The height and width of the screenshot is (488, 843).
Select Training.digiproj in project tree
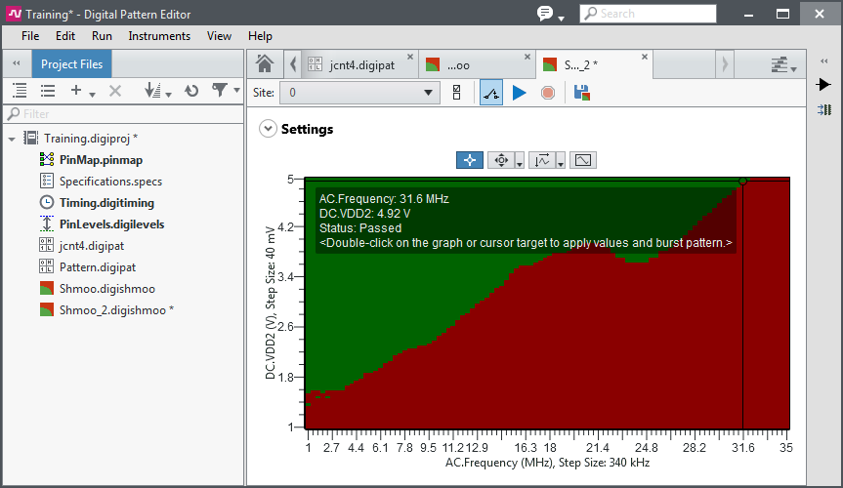pyautogui.click(x=91, y=139)
